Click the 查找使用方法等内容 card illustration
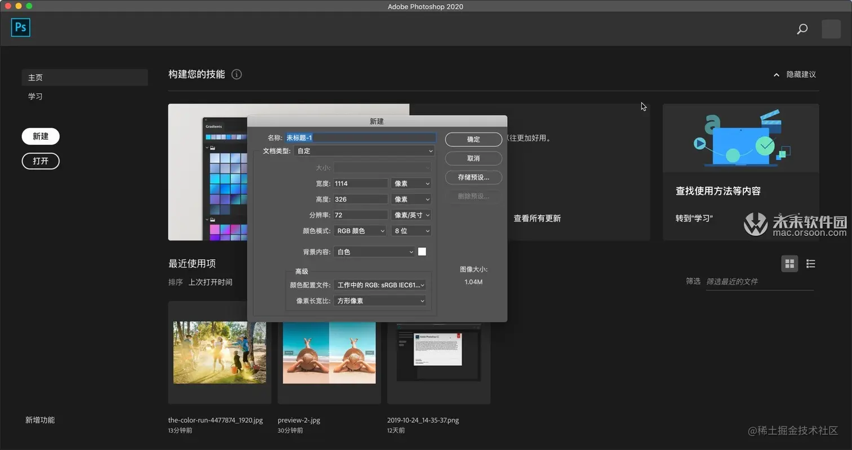 point(741,138)
